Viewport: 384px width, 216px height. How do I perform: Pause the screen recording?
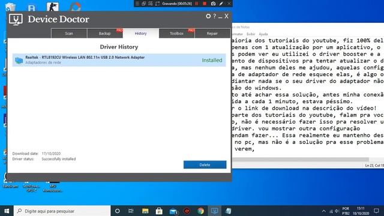196,4
